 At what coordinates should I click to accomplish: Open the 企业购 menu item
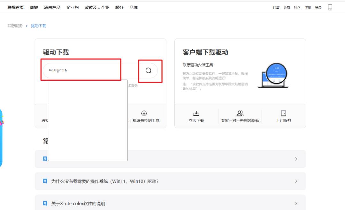click(73, 7)
